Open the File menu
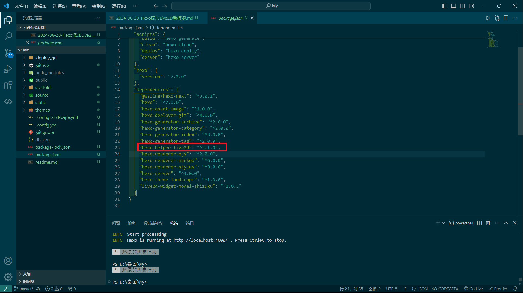Image resolution: width=528 pixels, height=293 pixels. (21, 6)
